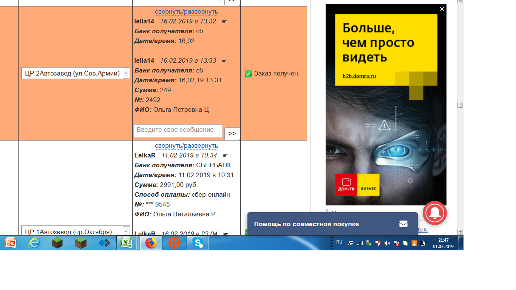Click the green checkmark by Заказ получен
The height and width of the screenshot is (290, 516).
click(248, 74)
